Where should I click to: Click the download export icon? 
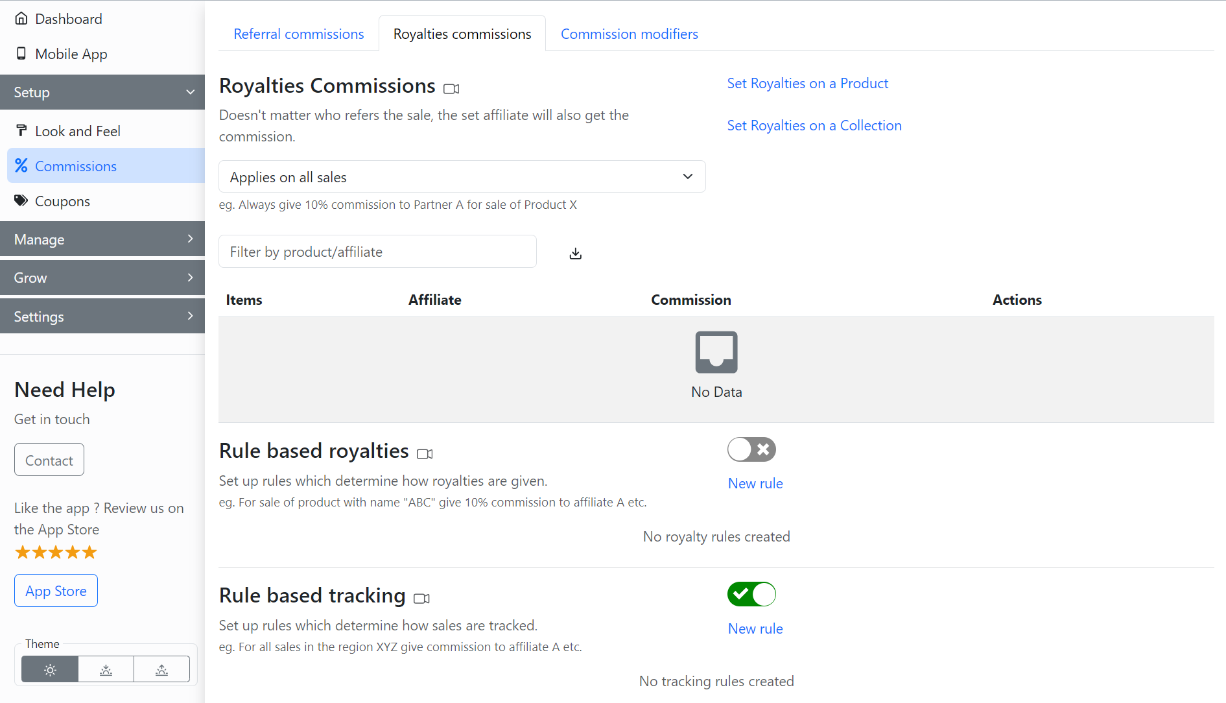(x=575, y=253)
